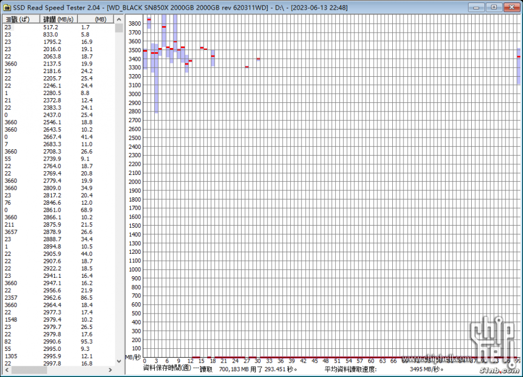Select the row with speed 2280.5
Viewport: 523px width, 377px height.
[59, 93]
